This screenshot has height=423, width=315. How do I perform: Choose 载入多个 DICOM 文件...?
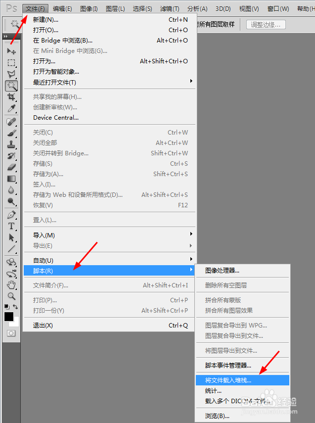(242, 401)
